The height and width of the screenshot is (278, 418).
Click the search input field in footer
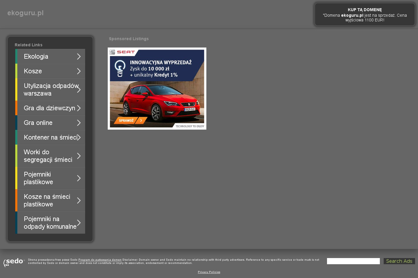[x=353, y=261]
